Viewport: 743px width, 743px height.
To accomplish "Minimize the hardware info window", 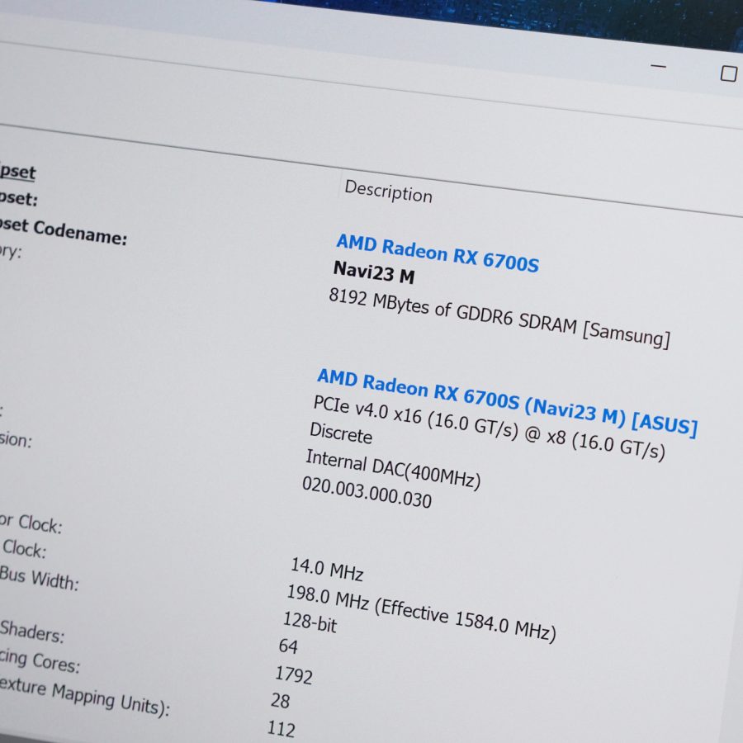I will point(658,66).
